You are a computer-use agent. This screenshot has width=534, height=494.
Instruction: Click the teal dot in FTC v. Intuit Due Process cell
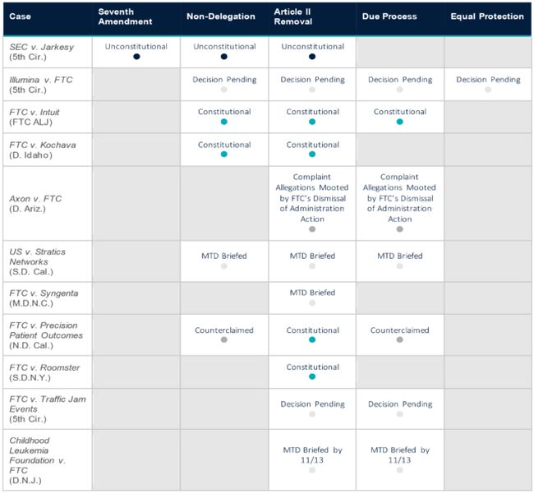tap(399, 121)
